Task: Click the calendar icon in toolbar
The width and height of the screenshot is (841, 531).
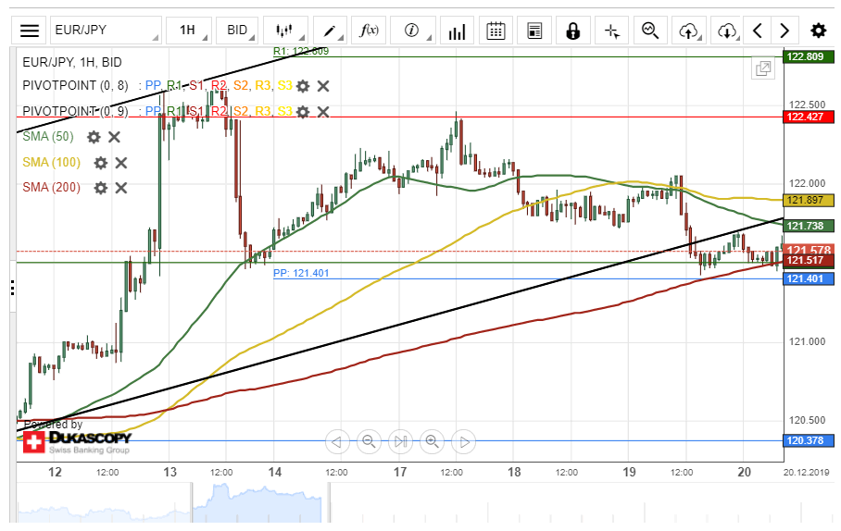Action: tap(496, 31)
